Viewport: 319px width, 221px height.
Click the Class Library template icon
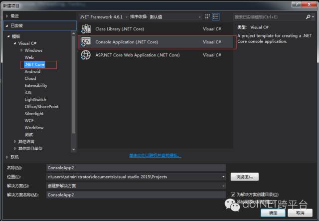86,29
